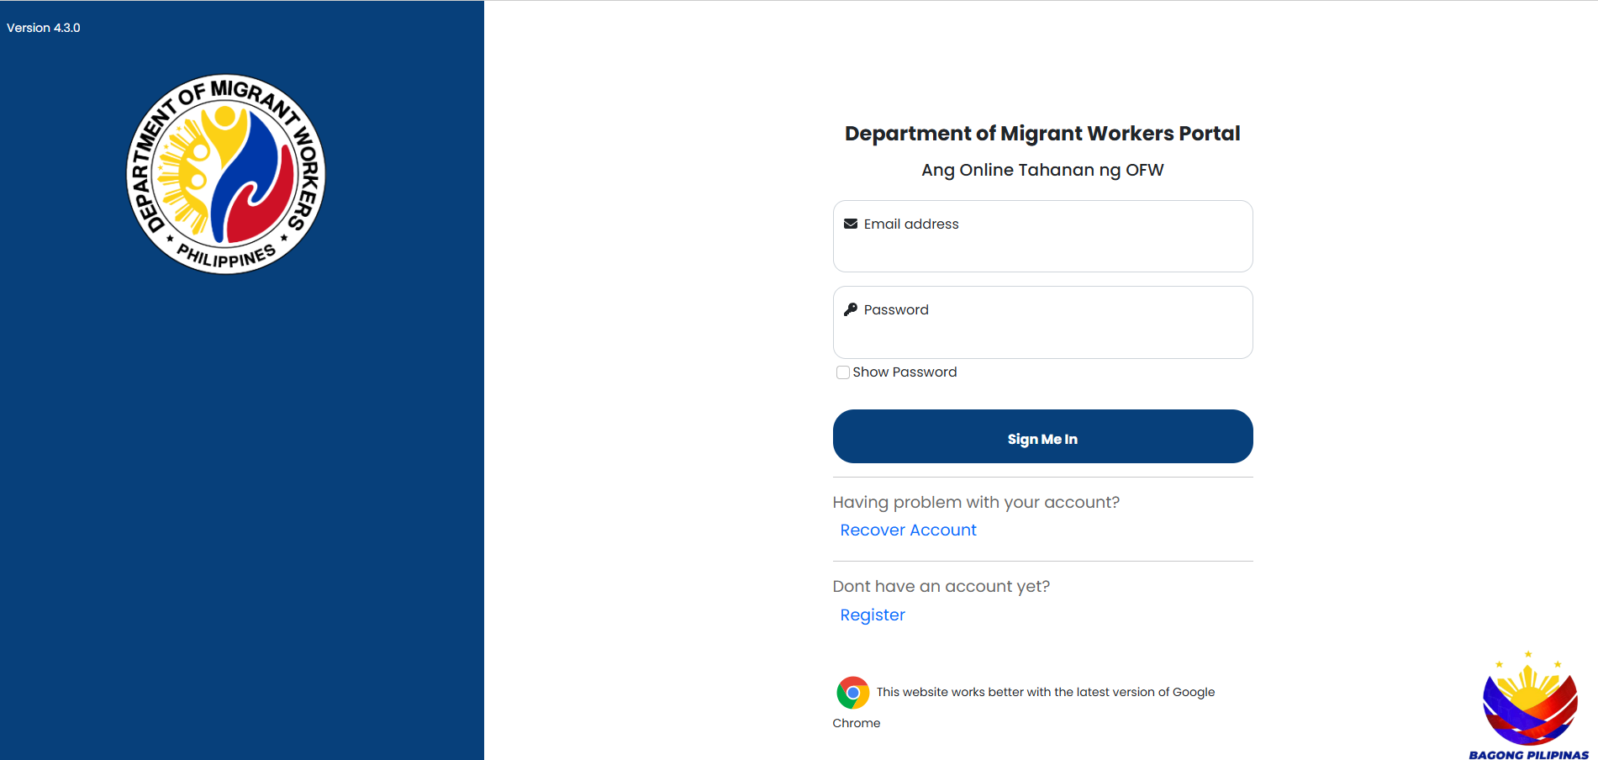Click the Dont have an account yet text
This screenshot has width=1598, height=760.
(941, 587)
